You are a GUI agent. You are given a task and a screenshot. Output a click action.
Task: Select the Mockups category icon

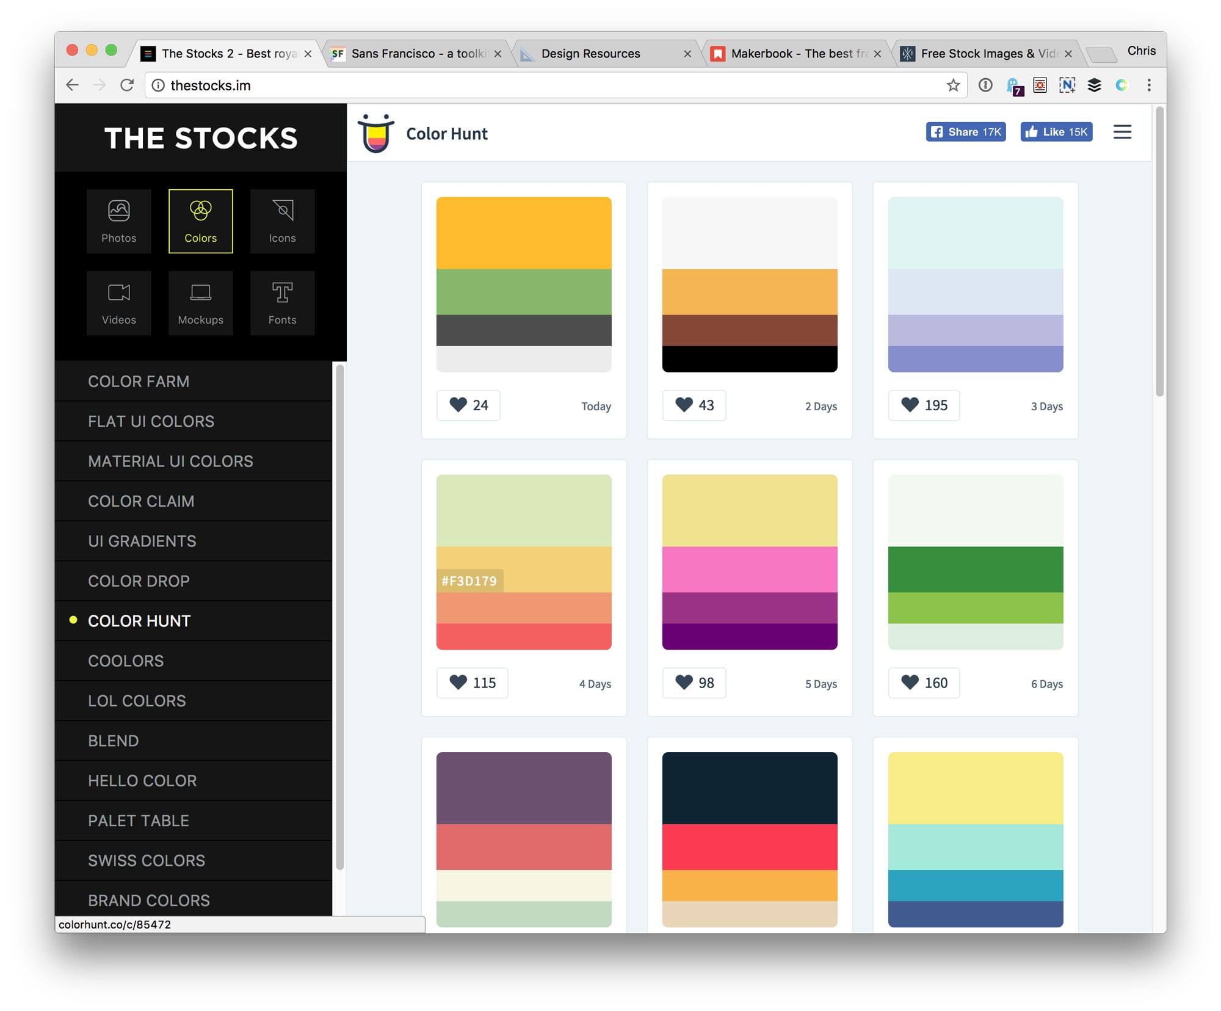point(200,303)
